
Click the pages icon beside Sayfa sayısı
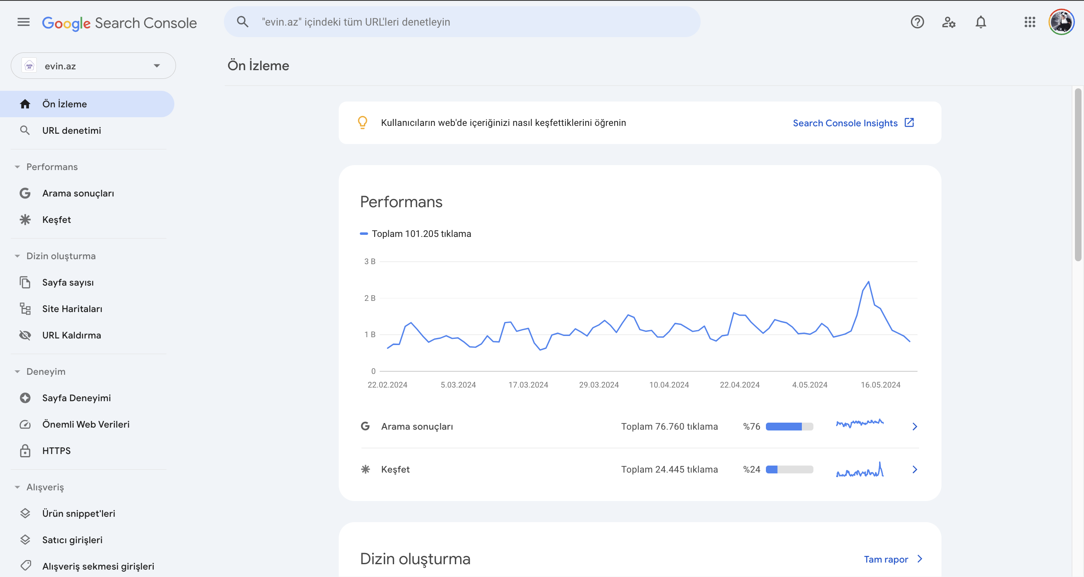[25, 282]
